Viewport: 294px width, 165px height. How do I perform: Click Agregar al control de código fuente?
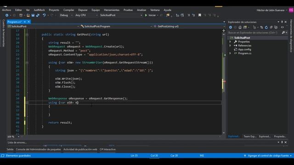pos(268,156)
